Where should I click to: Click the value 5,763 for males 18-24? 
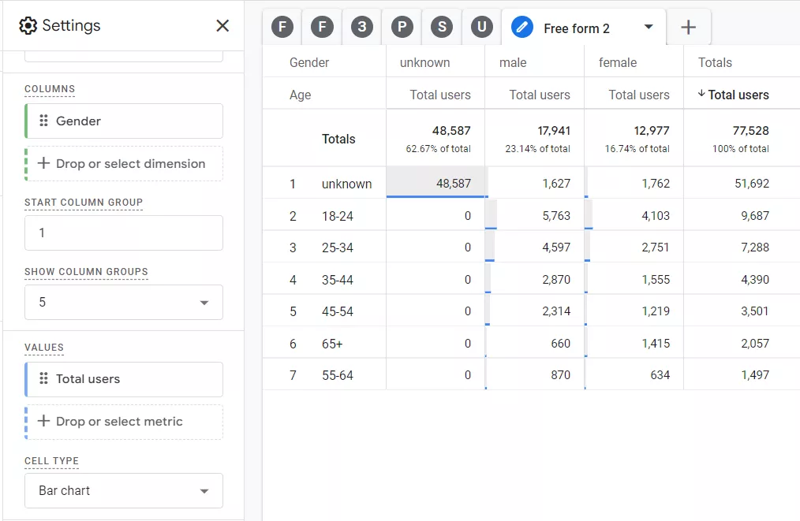tap(556, 216)
